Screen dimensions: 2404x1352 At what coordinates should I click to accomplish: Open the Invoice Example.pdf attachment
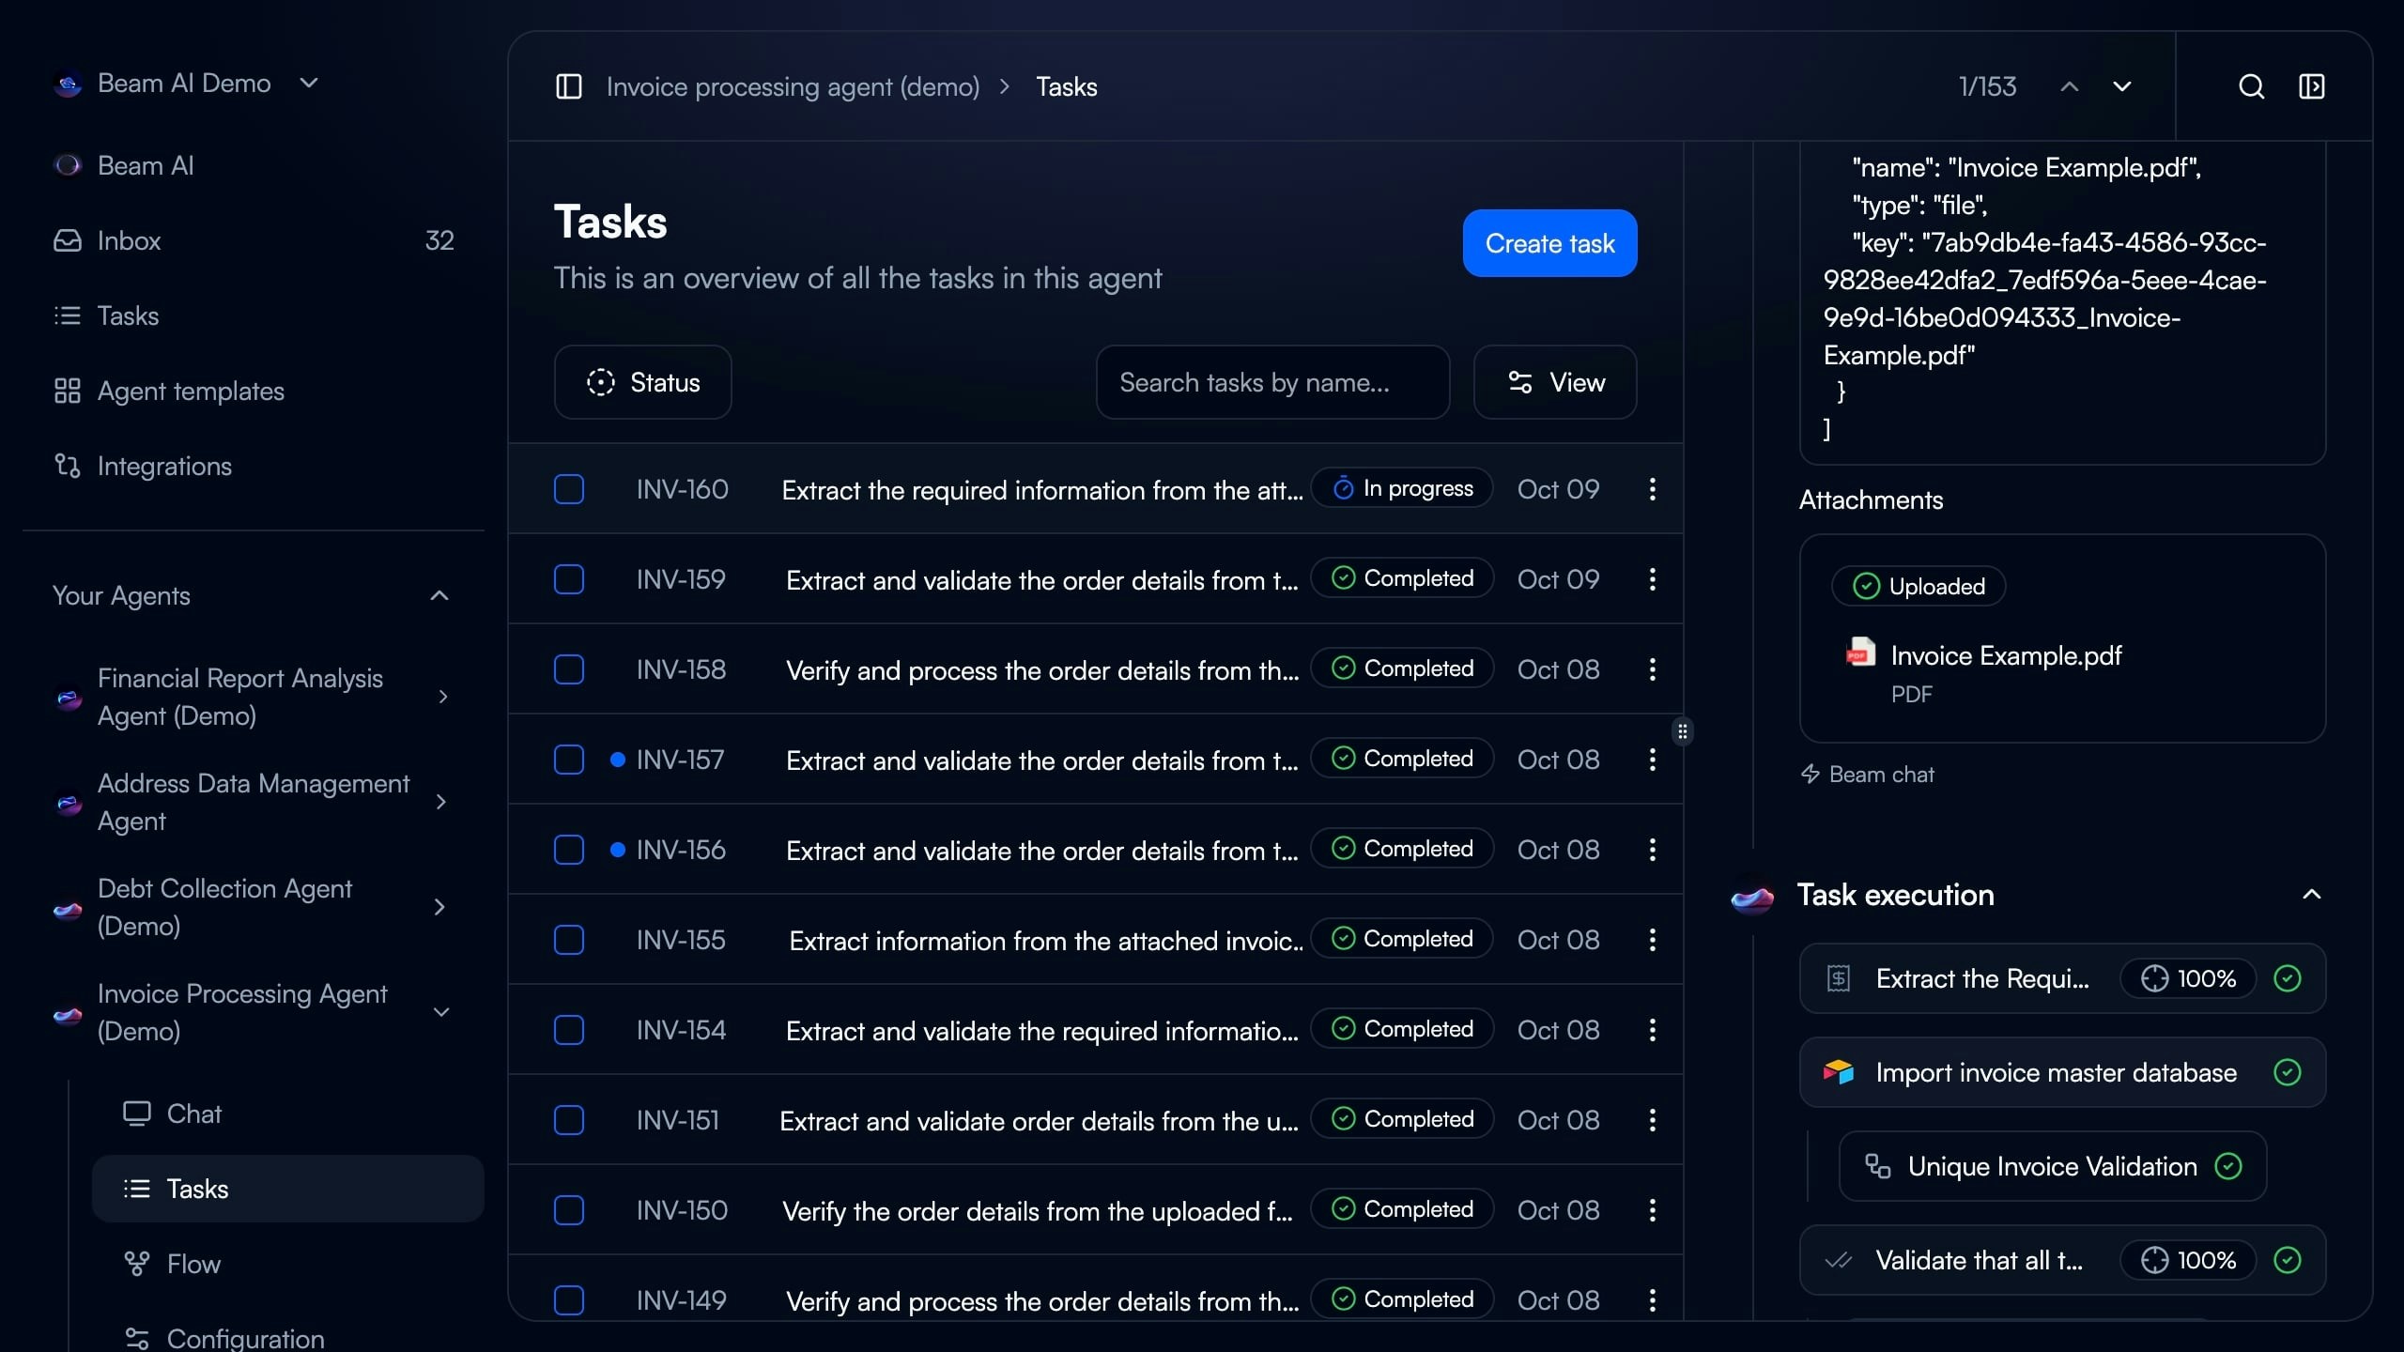click(x=2005, y=655)
